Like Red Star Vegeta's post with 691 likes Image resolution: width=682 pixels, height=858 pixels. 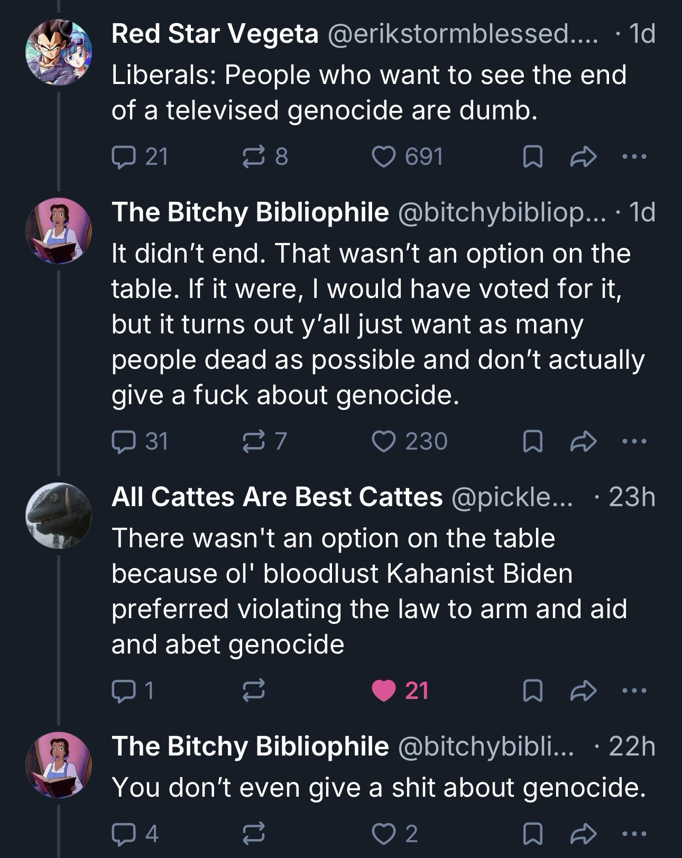383,156
